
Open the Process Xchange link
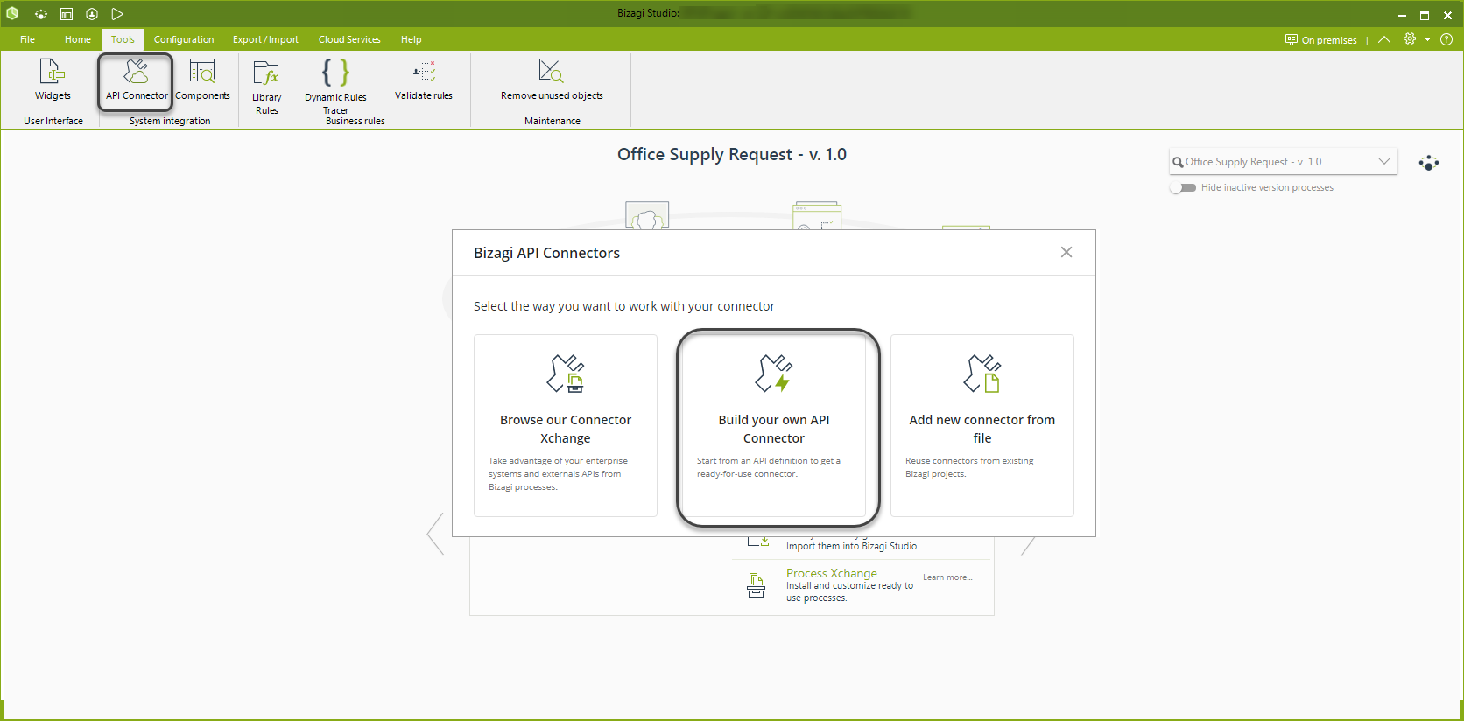coord(832,573)
